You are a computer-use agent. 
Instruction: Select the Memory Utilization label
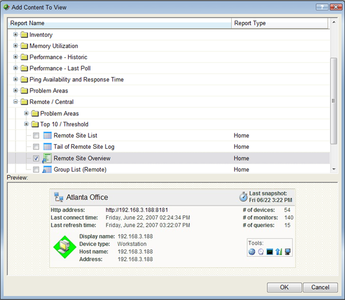[53, 46]
